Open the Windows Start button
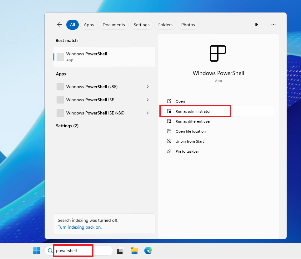The width and height of the screenshot is (301, 259). (37, 251)
